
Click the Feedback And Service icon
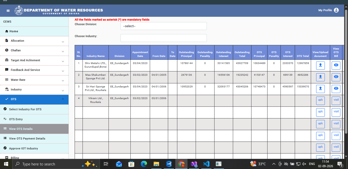point(7,70)
